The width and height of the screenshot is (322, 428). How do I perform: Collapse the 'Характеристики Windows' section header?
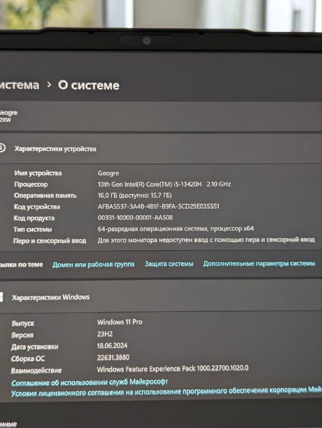point(161,297)
